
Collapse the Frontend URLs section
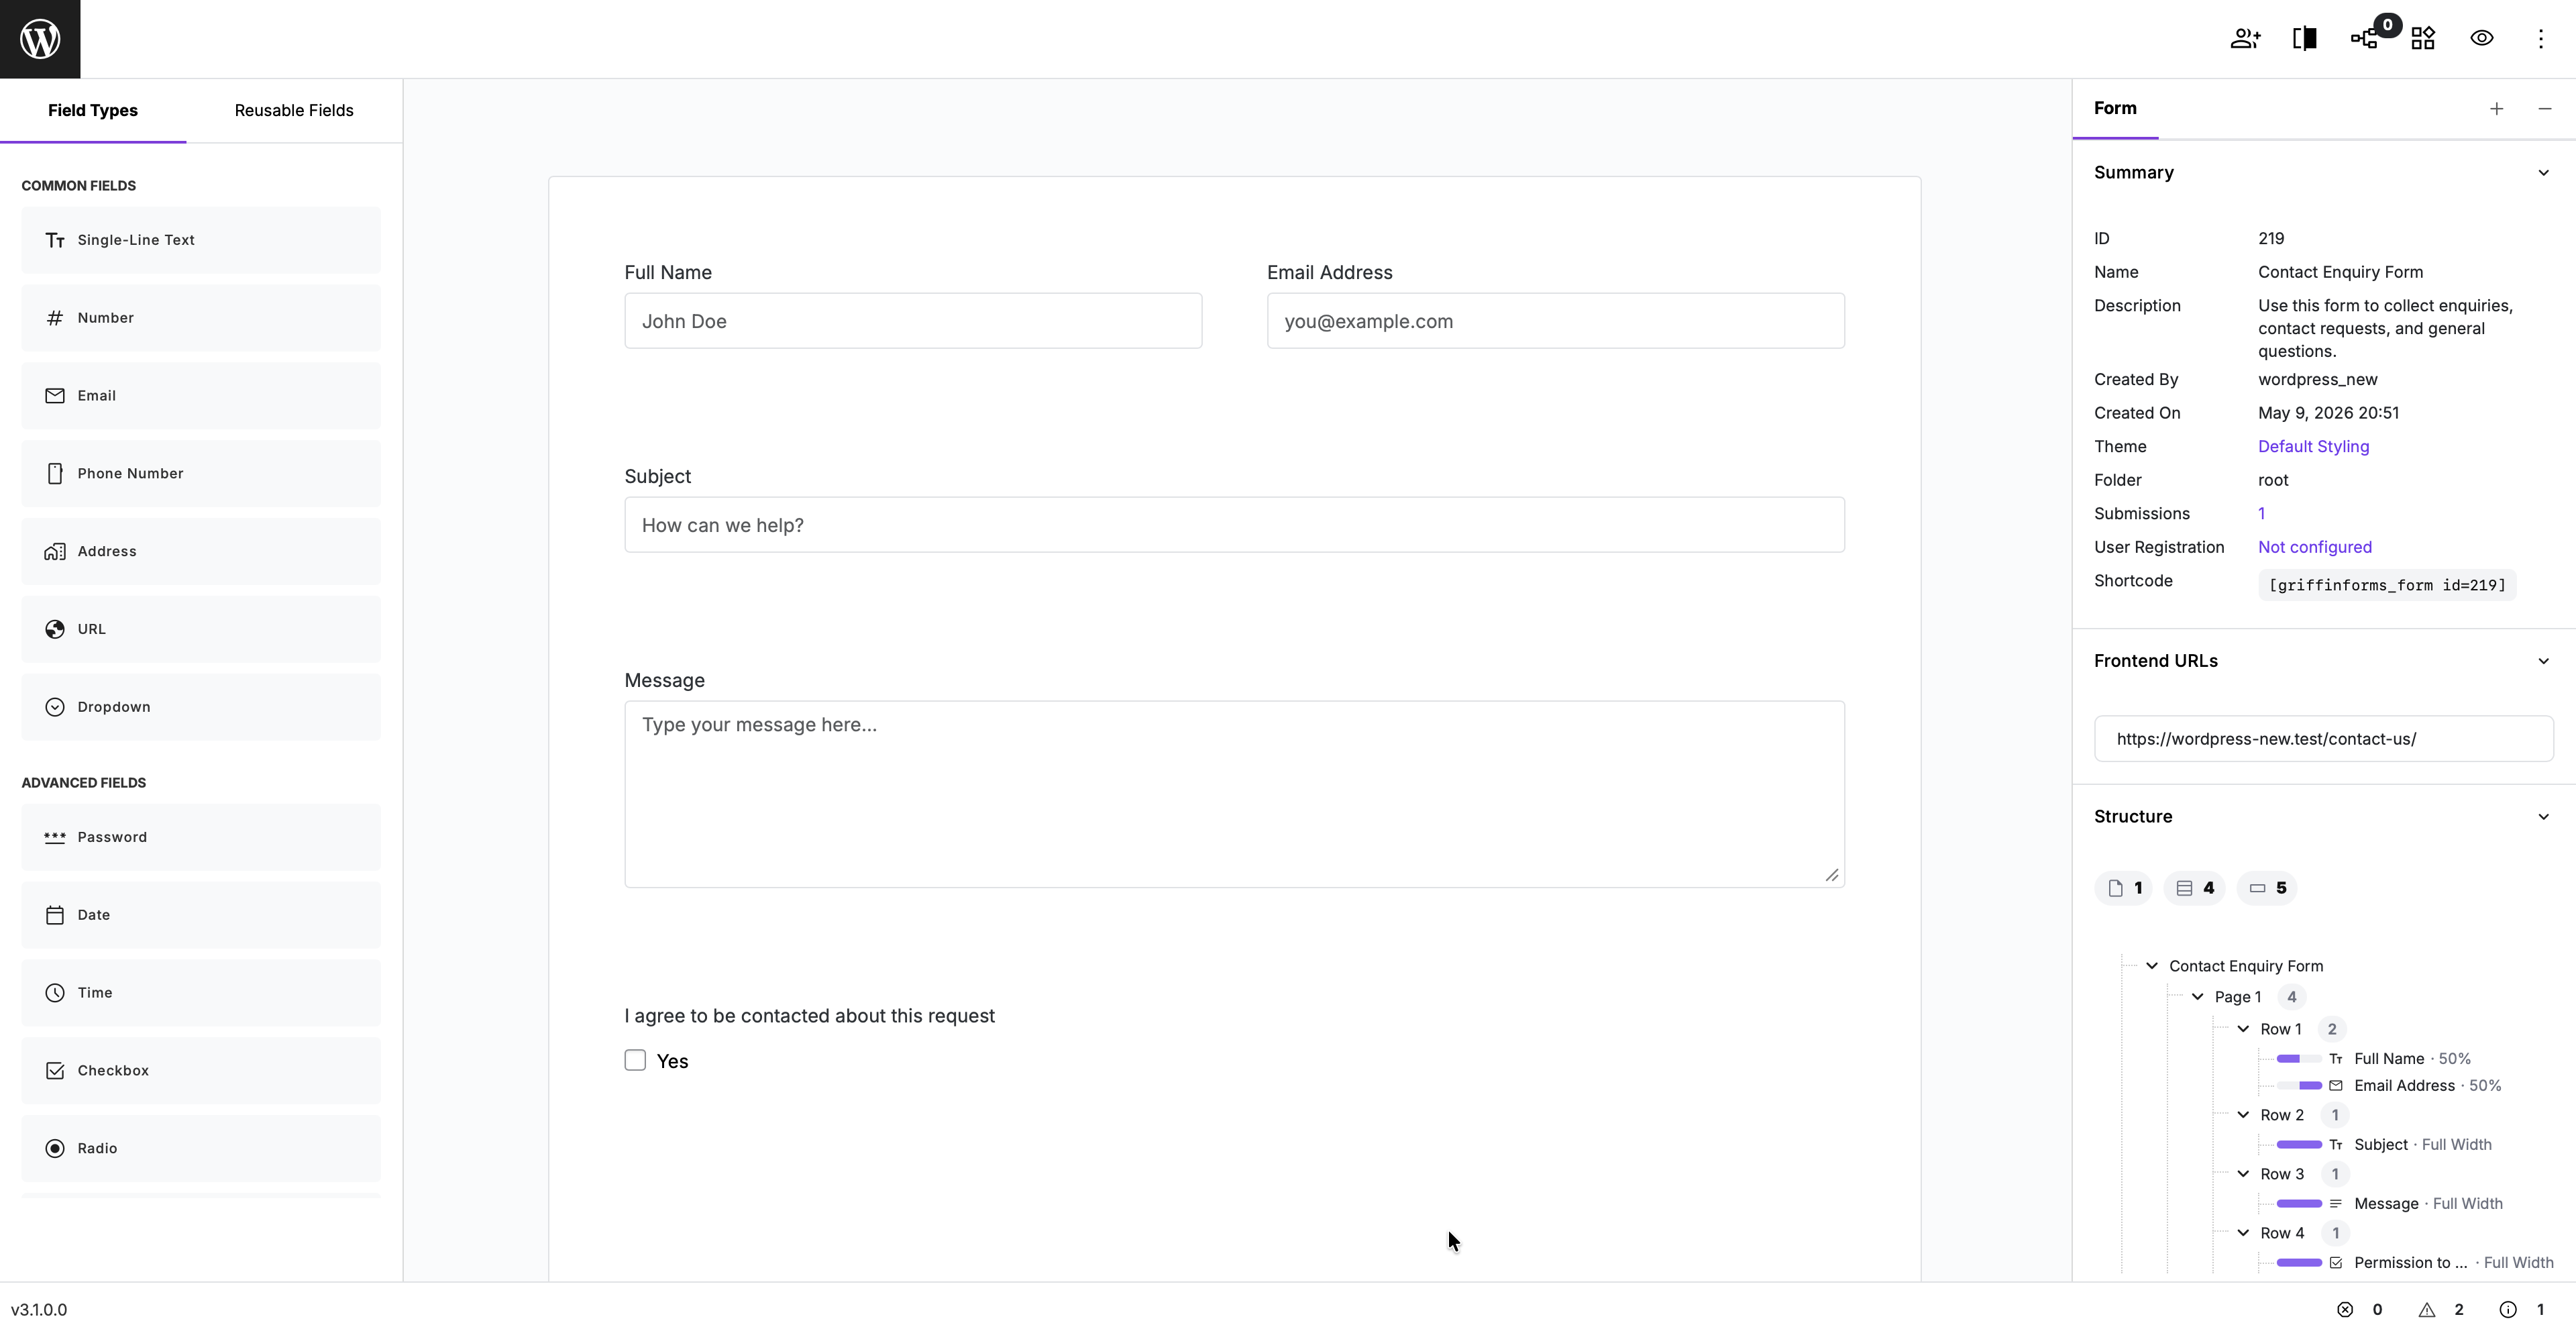2544,661
